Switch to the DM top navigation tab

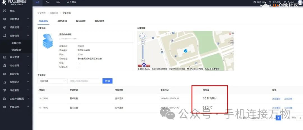click(47, 2)
